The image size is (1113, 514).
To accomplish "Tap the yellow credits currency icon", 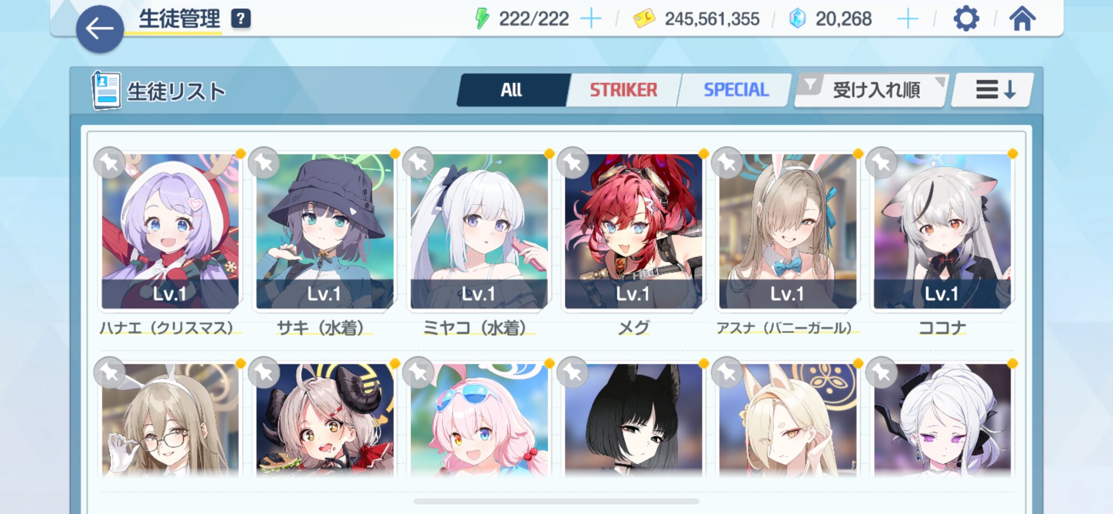I will [x=644, y=19].
